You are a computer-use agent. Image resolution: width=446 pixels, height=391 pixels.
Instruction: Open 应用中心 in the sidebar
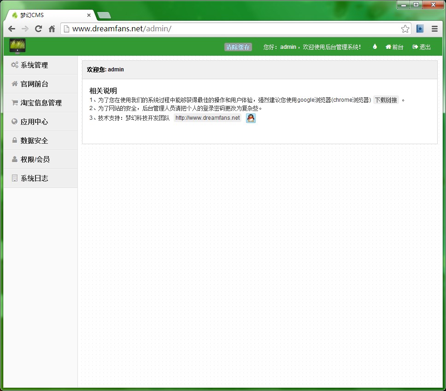[x=41, y=122]
